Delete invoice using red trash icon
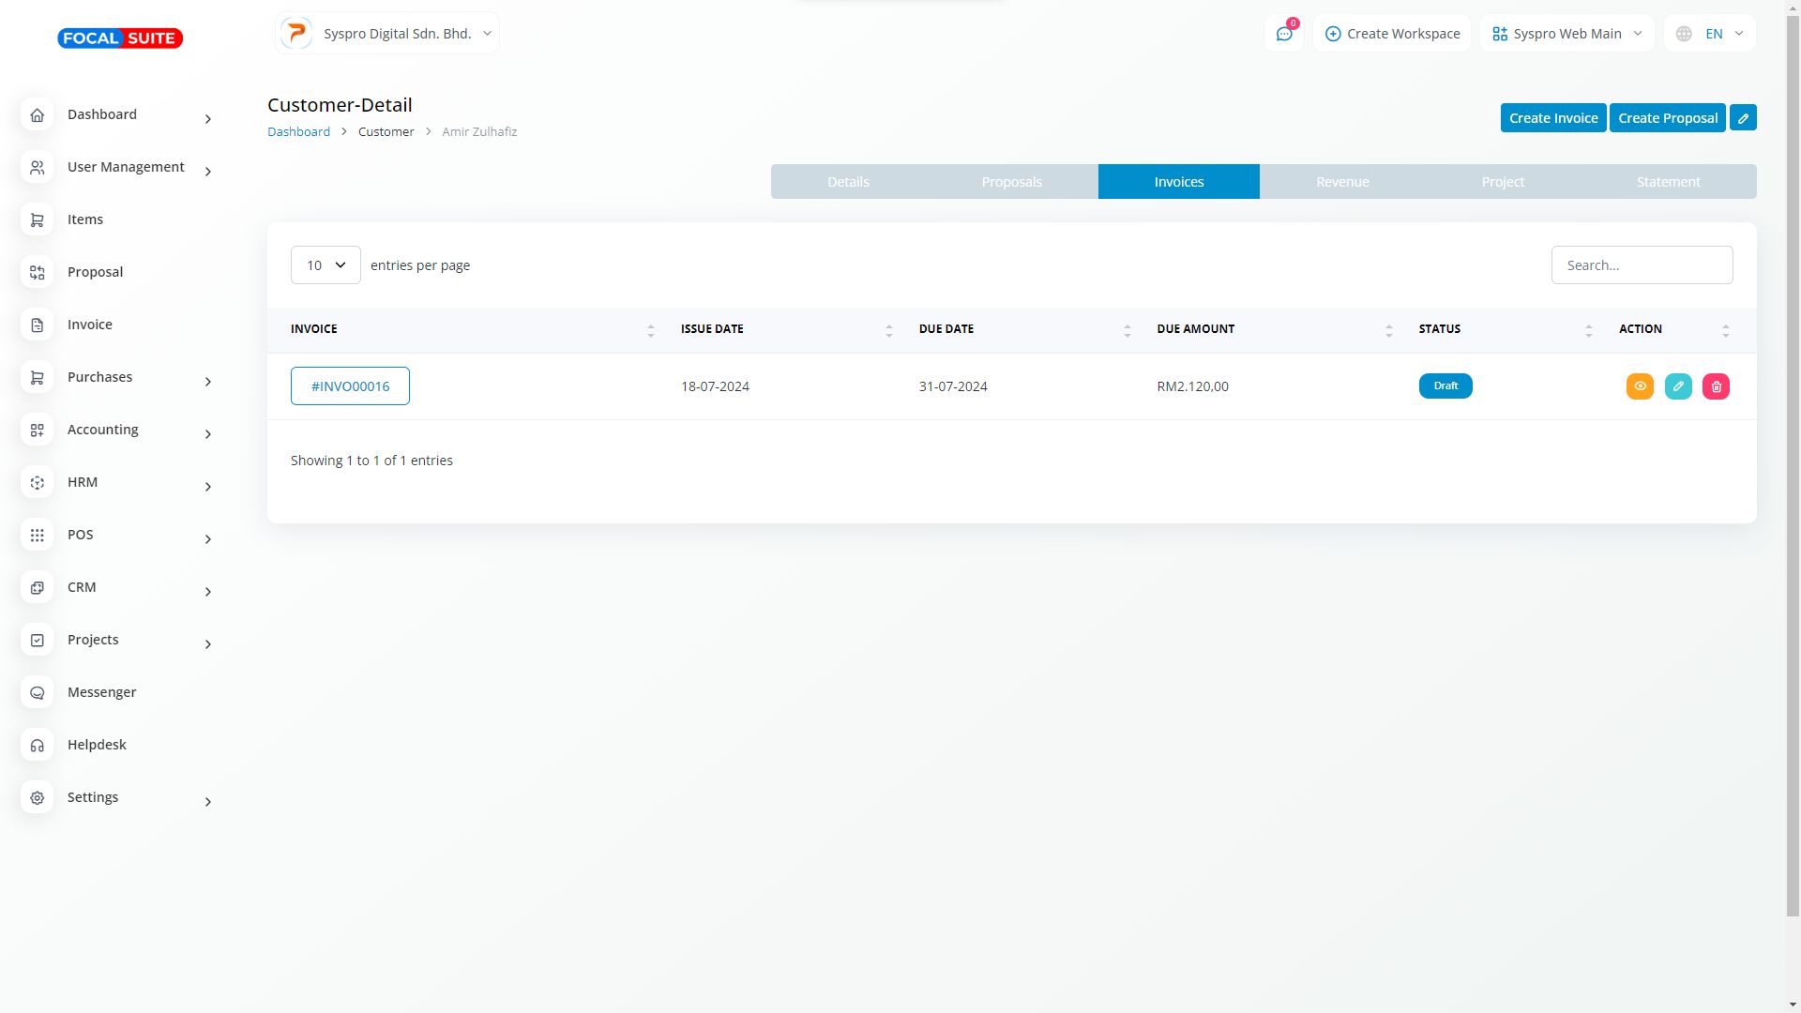 click(x=1716, y=386)
